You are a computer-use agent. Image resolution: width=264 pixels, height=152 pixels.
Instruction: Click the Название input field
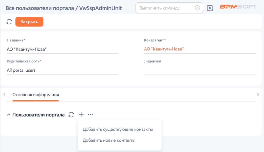coord(62,49)
